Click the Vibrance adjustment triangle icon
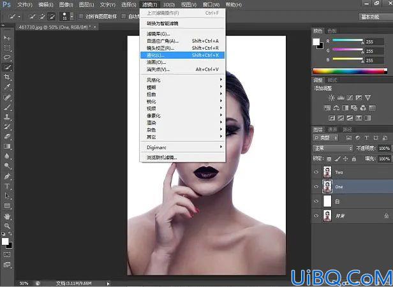Image resolution: width=393 pixels, height=287 pixels. coord(367,98)
